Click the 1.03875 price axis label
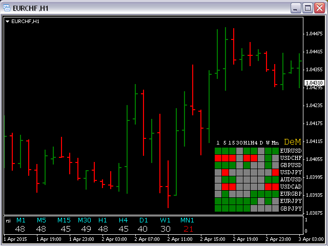This screenshot has height=246, width=328. coord(314,213)
